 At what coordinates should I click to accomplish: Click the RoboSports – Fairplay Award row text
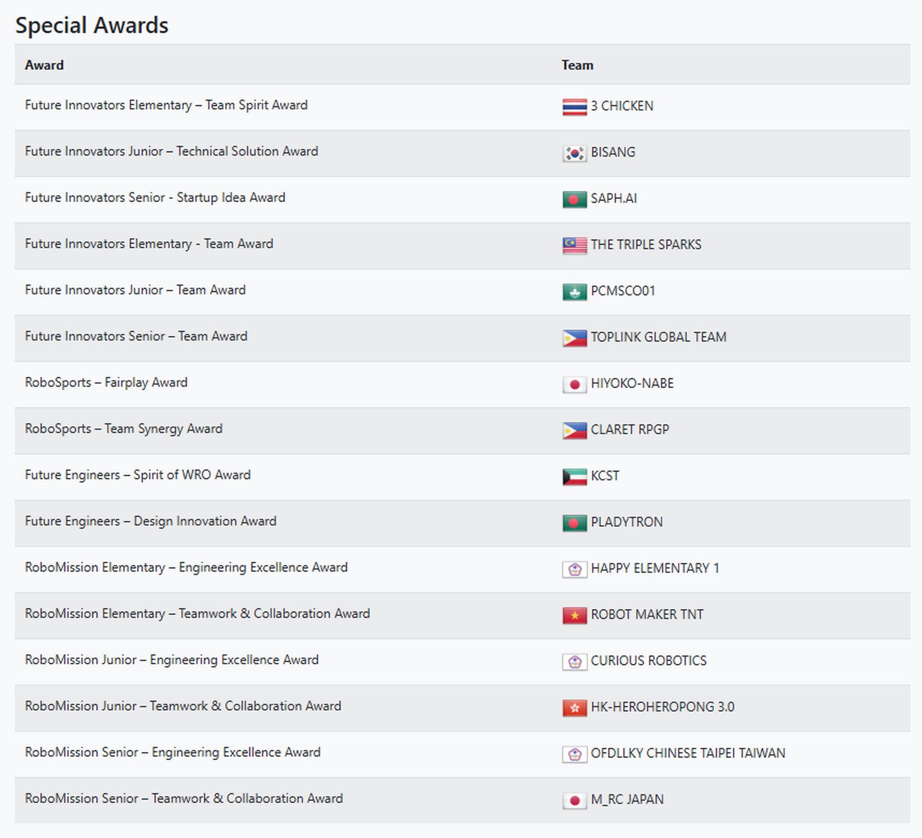(106, 383)
